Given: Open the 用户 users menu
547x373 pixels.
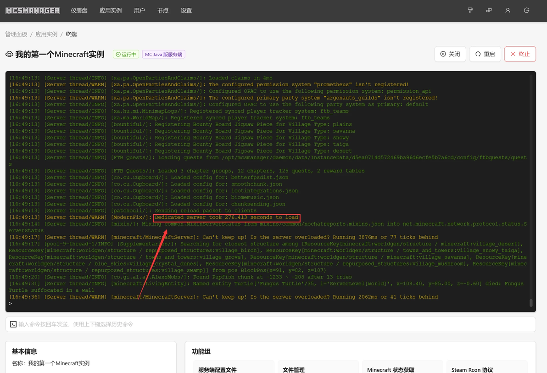Looking at the screenshot, I should [139, 11].
